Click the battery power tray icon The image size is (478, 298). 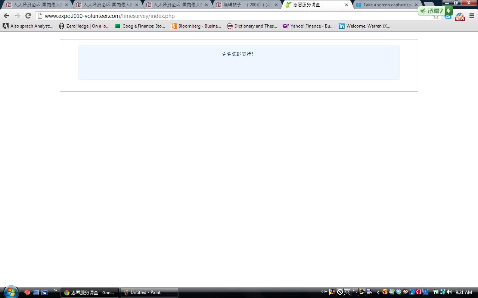(436, 292)
